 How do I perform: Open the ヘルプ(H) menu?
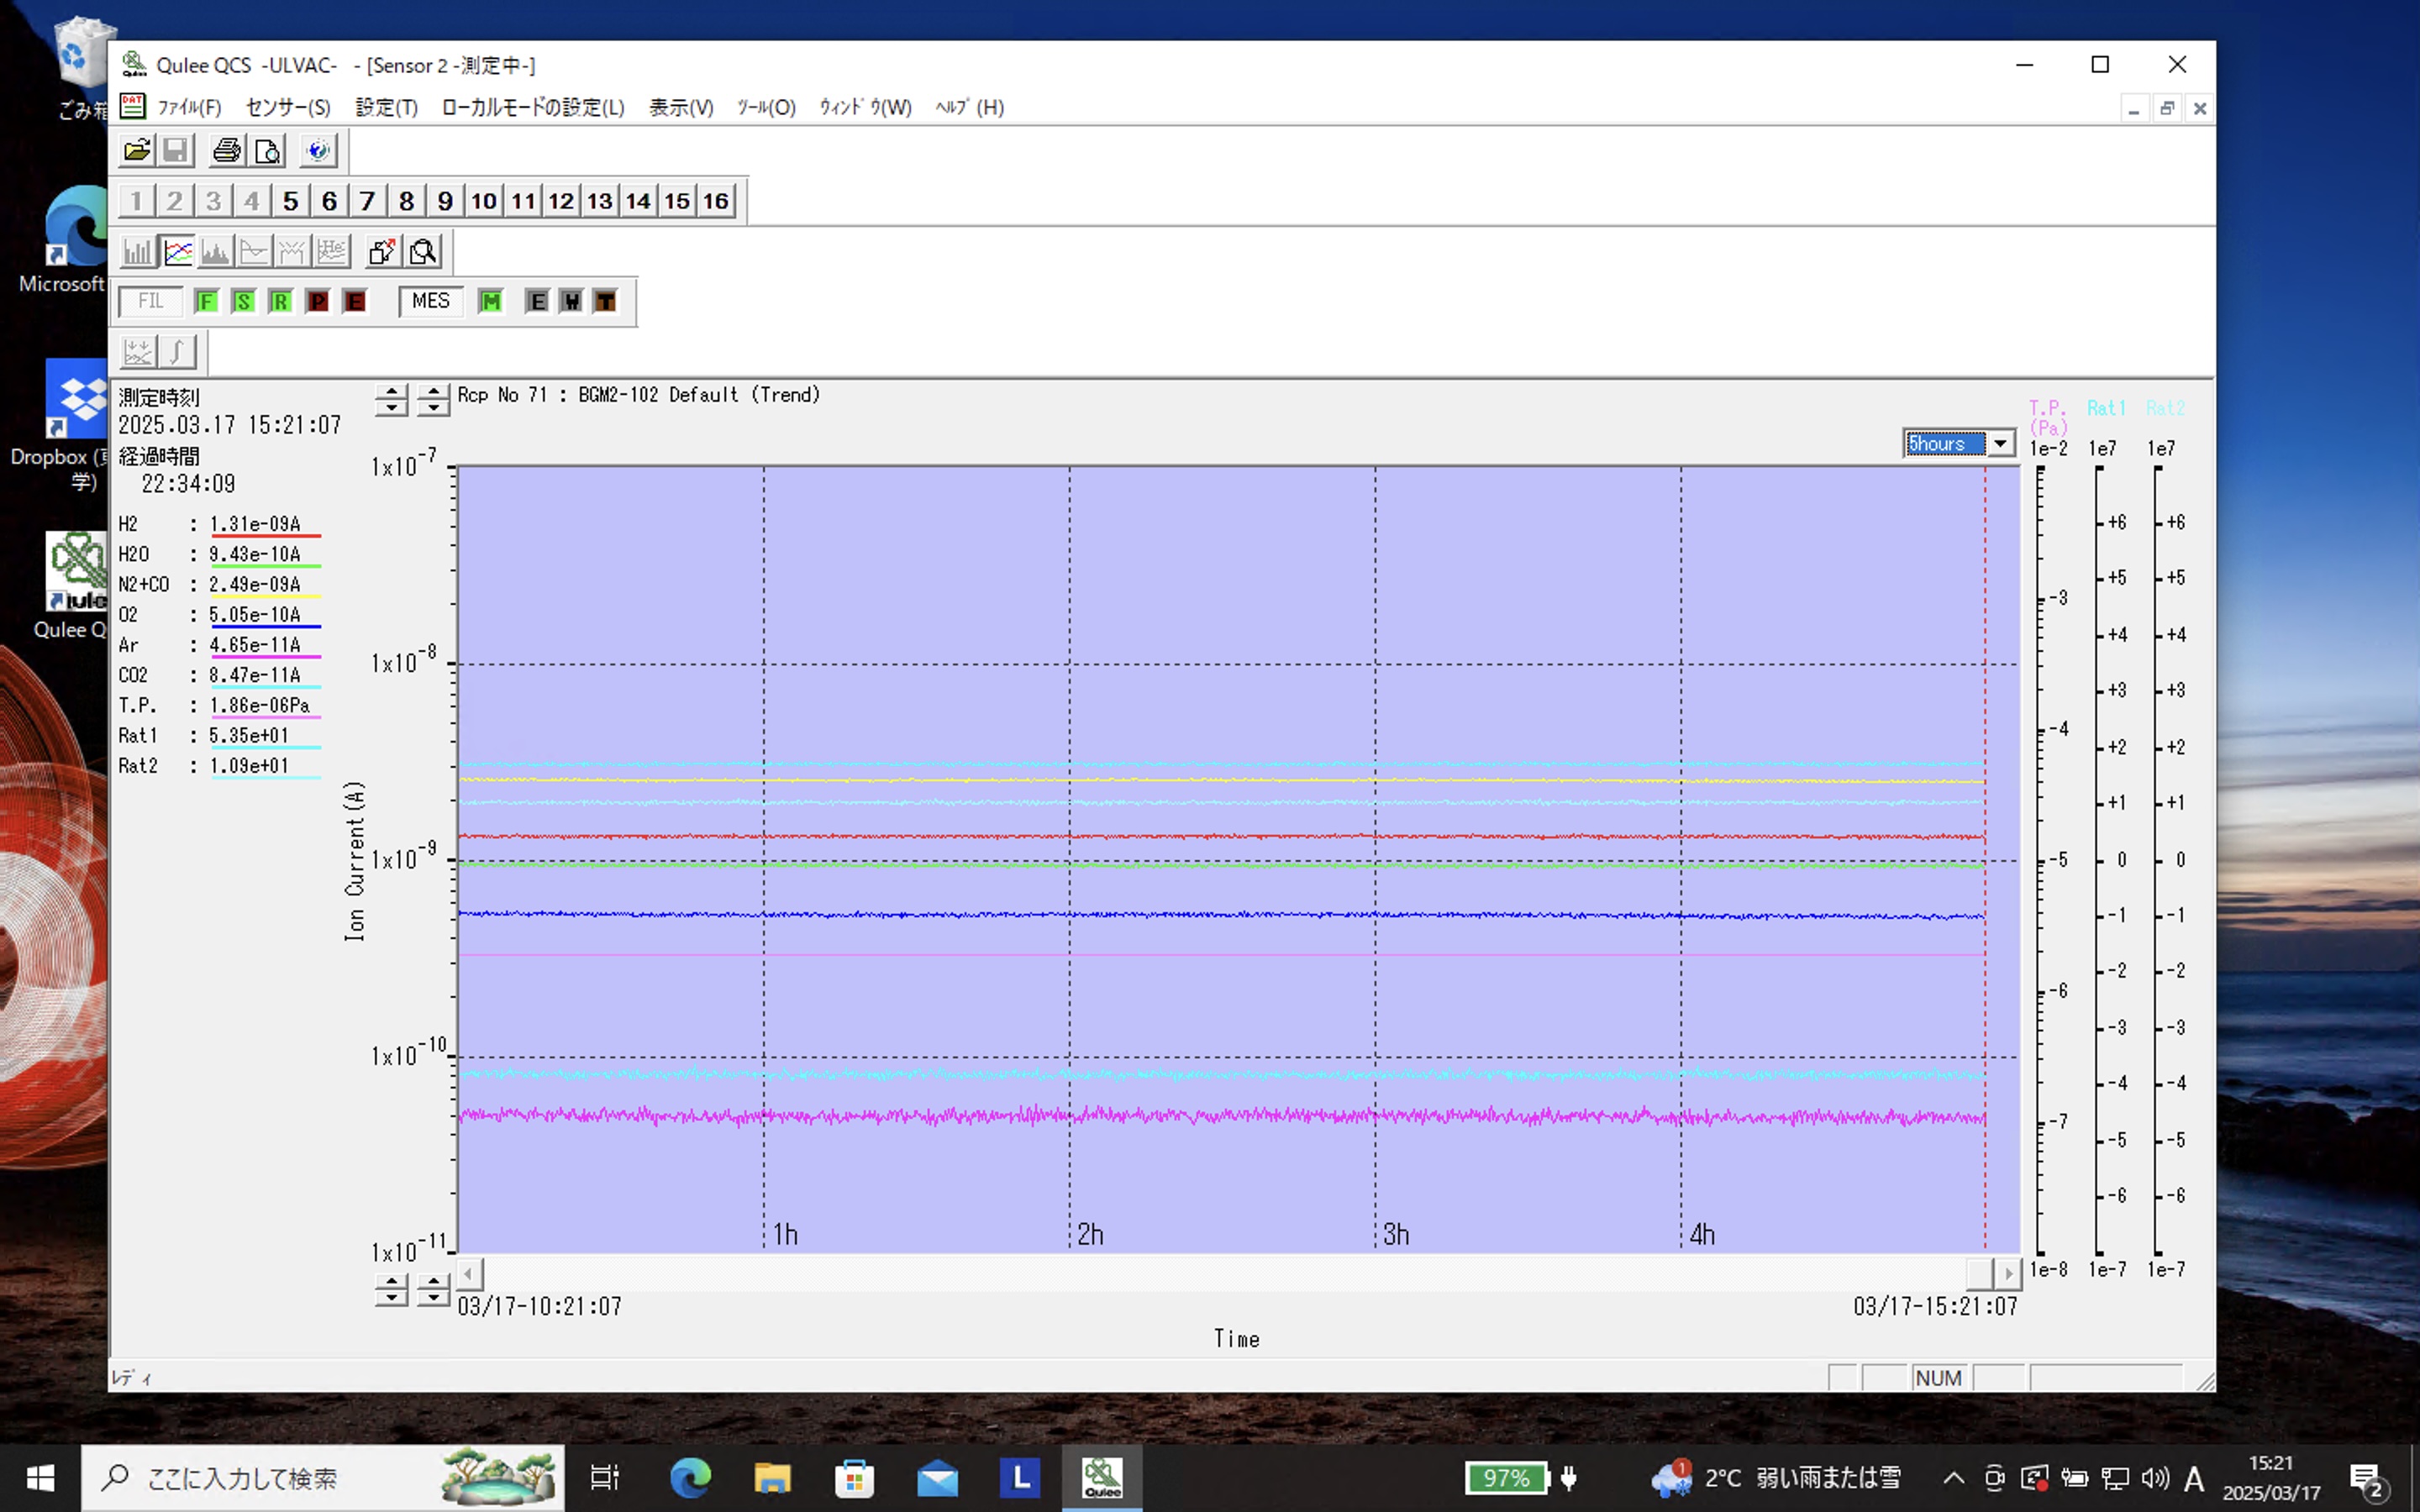point(970,107)
